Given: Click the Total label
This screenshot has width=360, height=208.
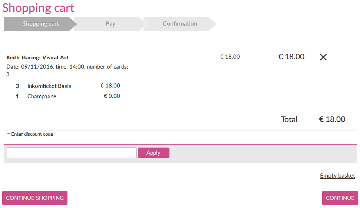Looking at the screenshot, I should [289, 119].
